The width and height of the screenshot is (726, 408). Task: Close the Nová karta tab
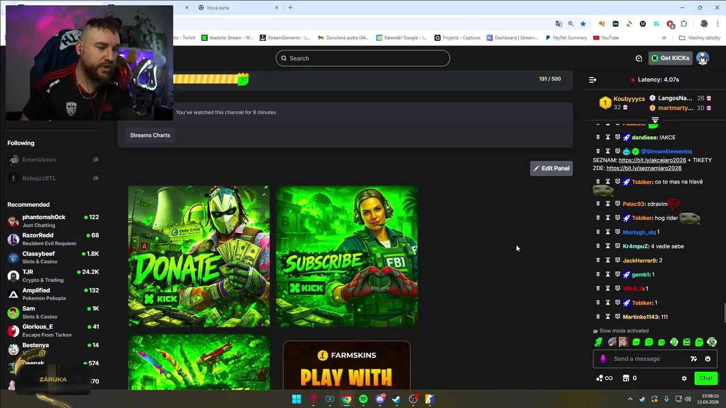(x=277, y=8)
